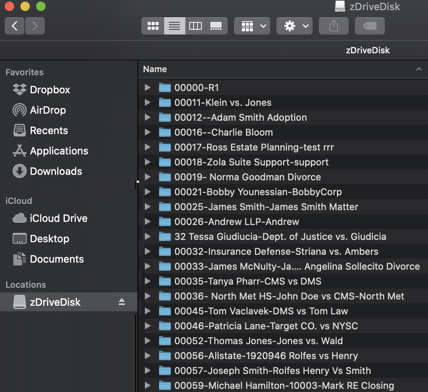This screenshot has width=428, height=392.
Task: Open the Action gear dropdown menu
Action: [294, 25]
